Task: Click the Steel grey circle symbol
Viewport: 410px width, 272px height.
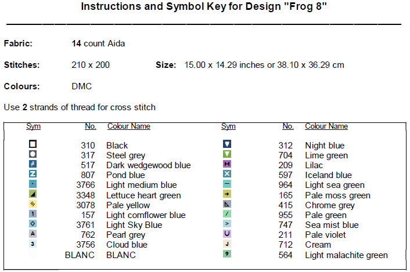Action: (33, 154)
